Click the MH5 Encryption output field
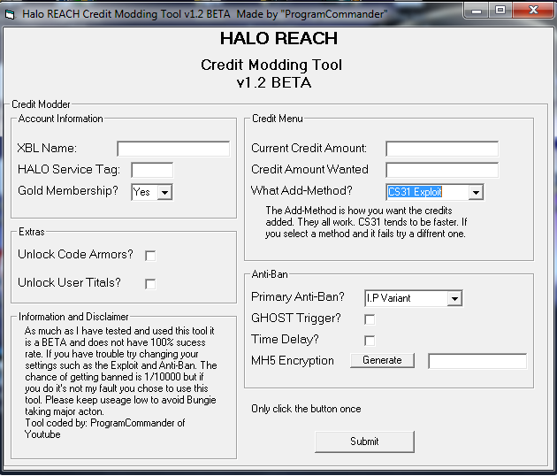 [477, 361]
